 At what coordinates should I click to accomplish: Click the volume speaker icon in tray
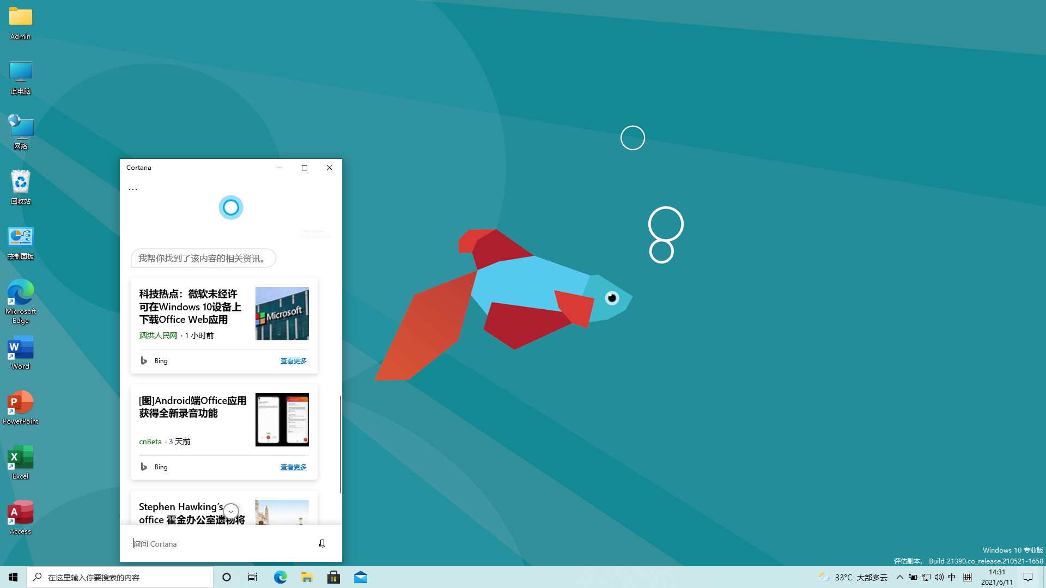click(939, 577)
